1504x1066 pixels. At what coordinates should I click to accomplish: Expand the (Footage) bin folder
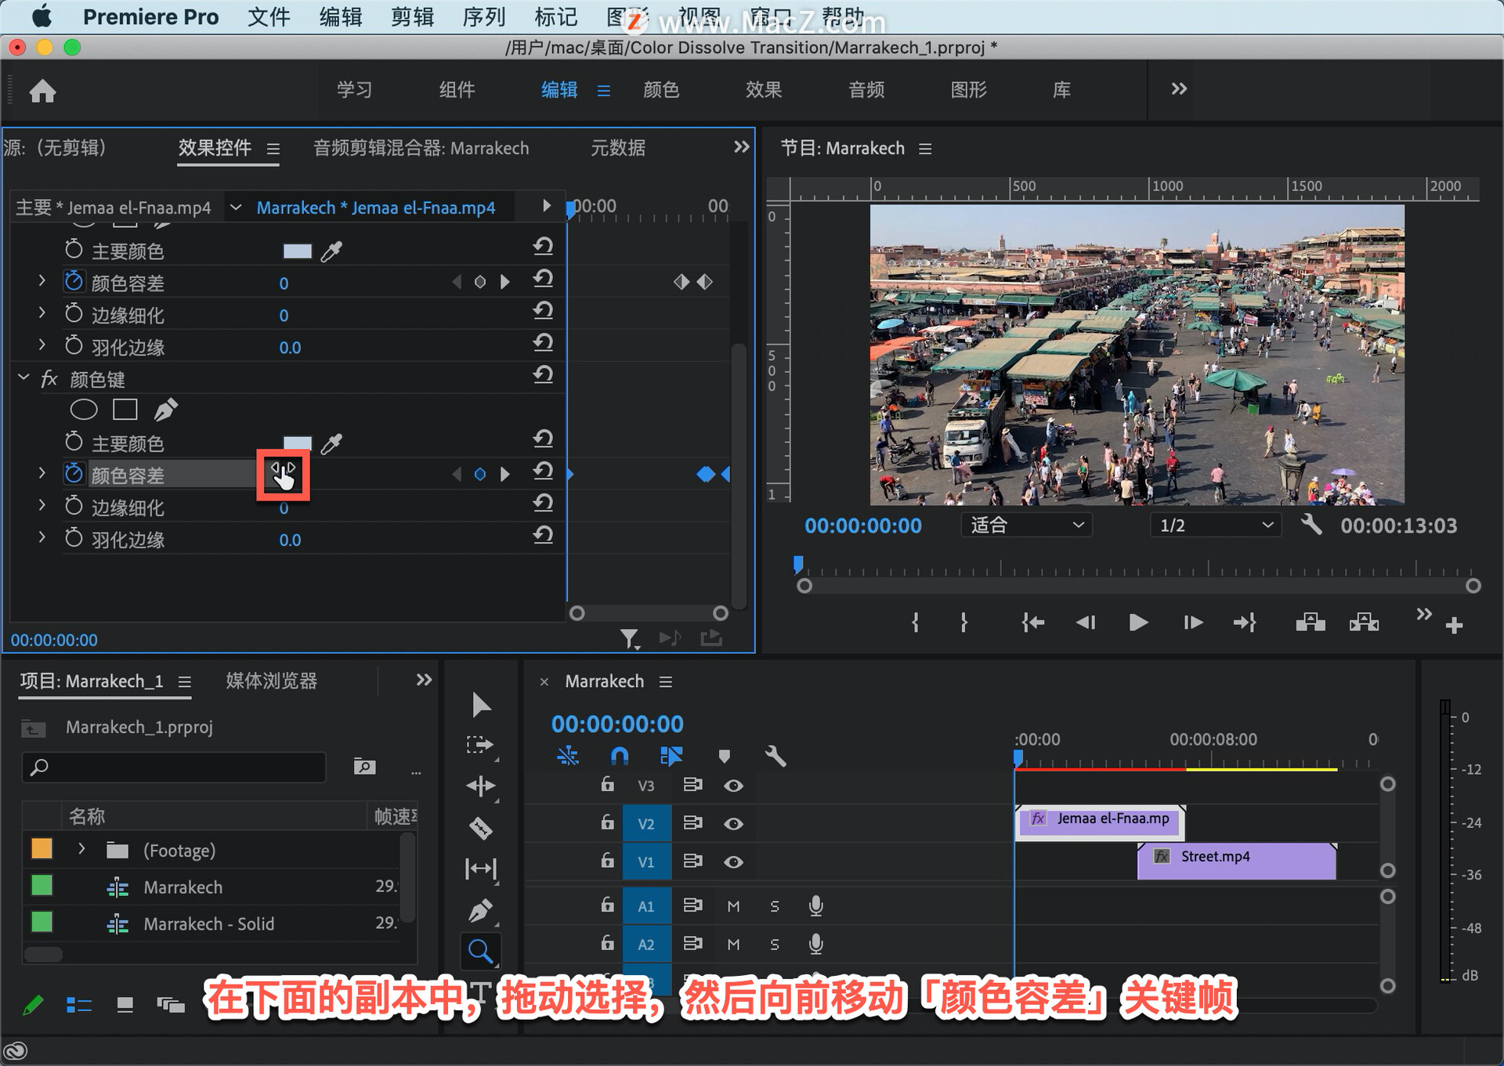pos(81,849)
